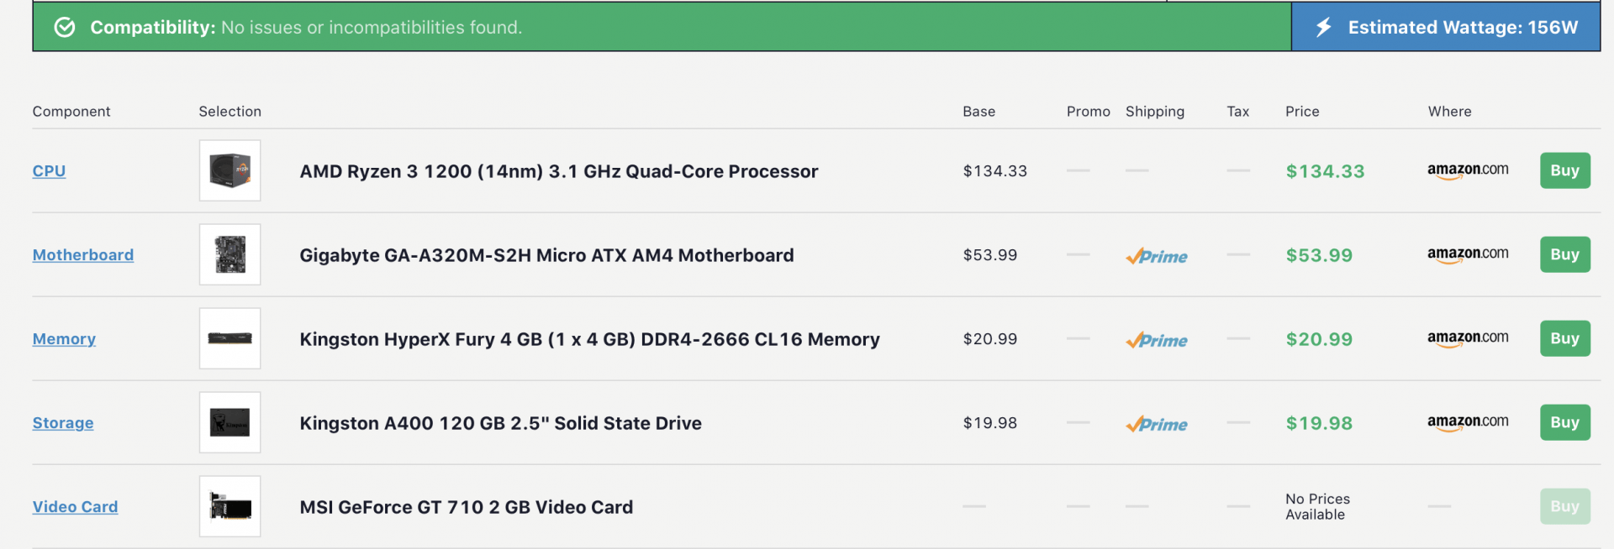
Task: Click the Prime shipping icon for the storage drive
Action: pyautogui.click(x=1157, y=424)
